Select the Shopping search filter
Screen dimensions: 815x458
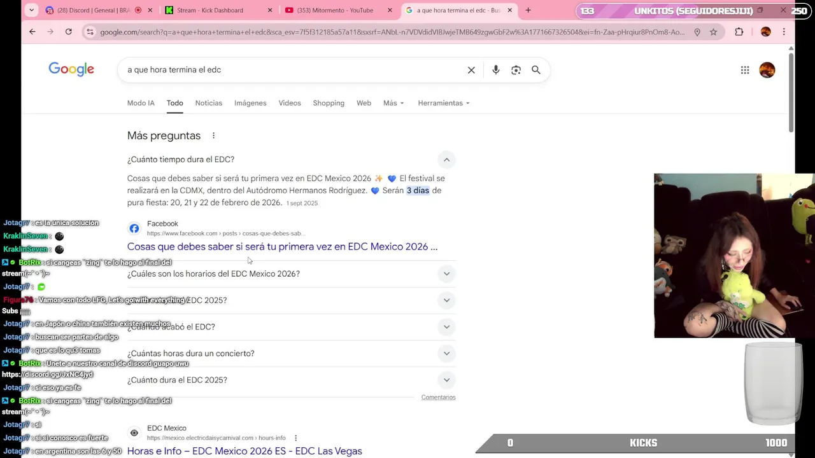329,103
